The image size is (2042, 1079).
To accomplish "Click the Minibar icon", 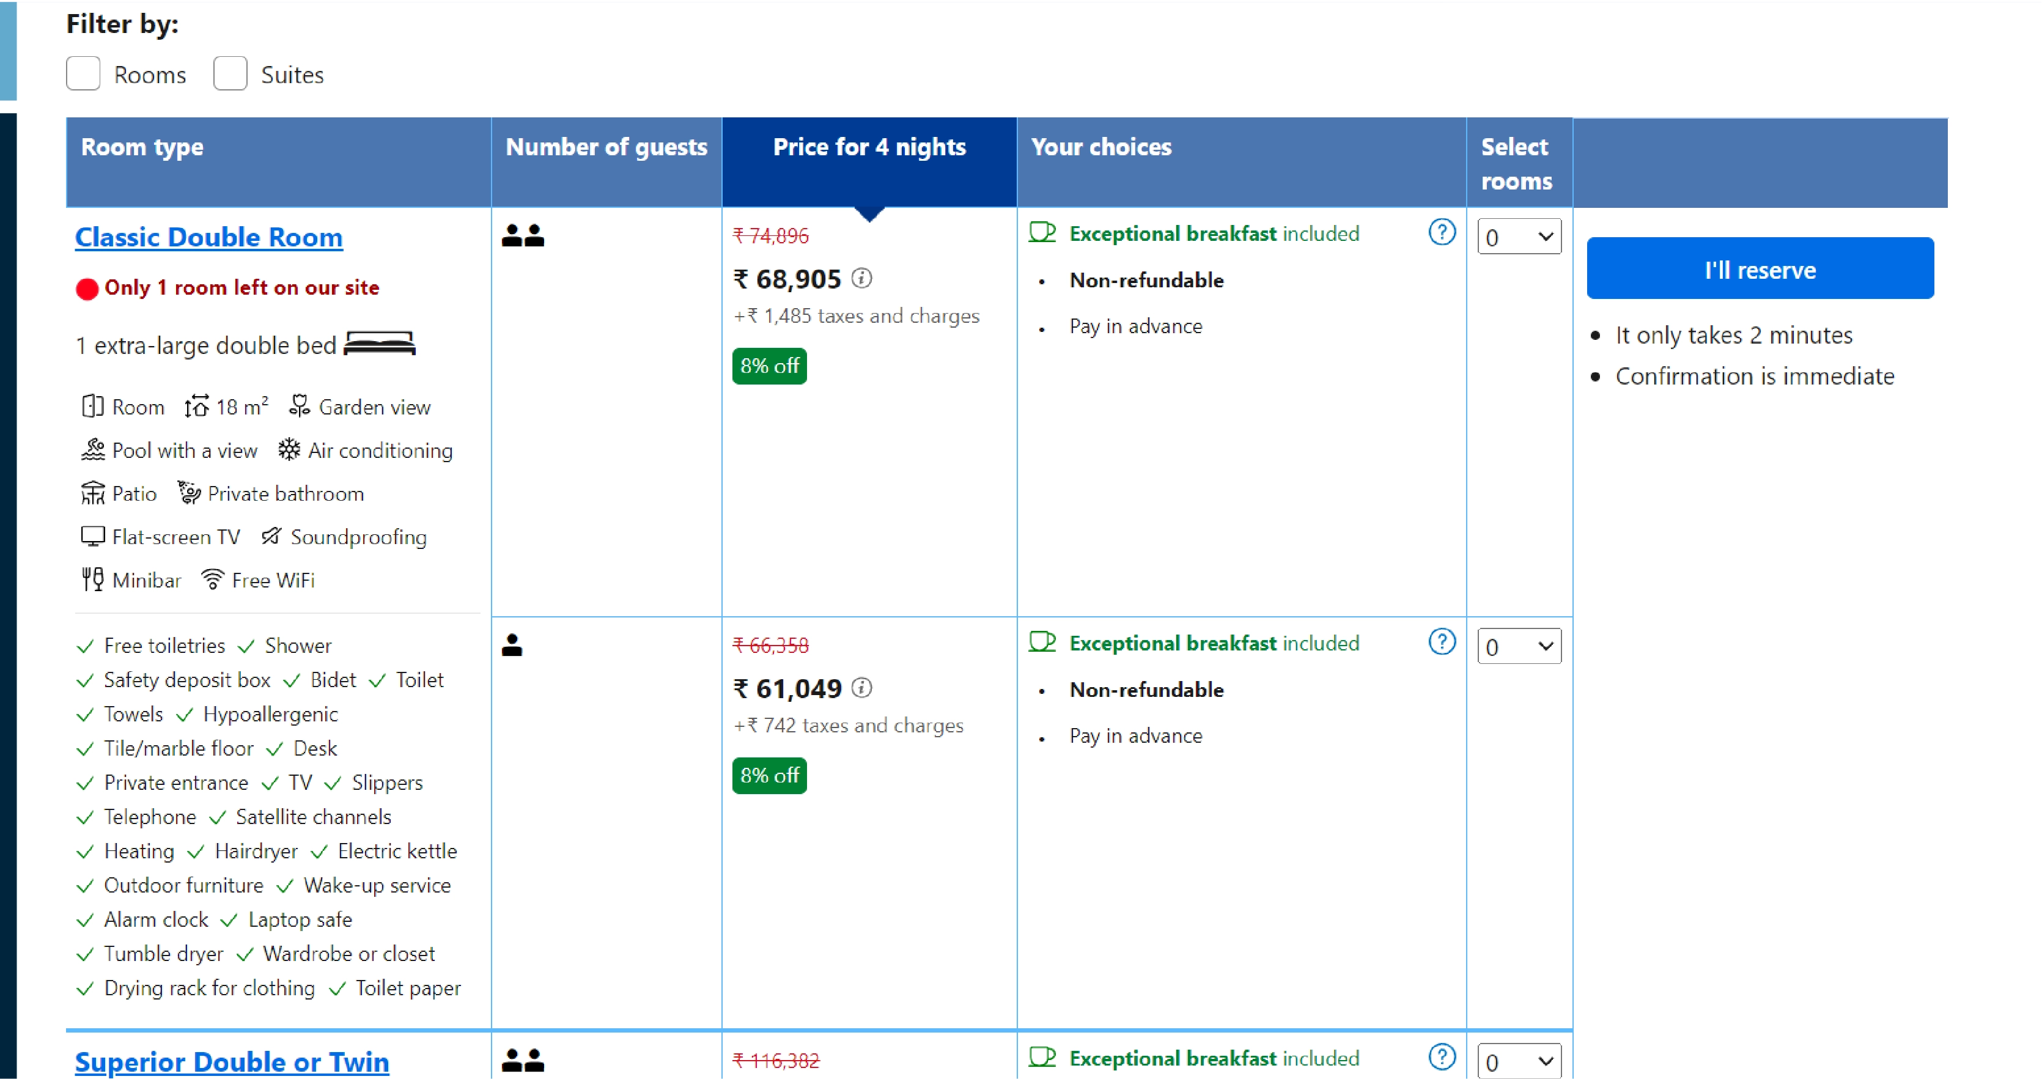I will tap(93, 580).
